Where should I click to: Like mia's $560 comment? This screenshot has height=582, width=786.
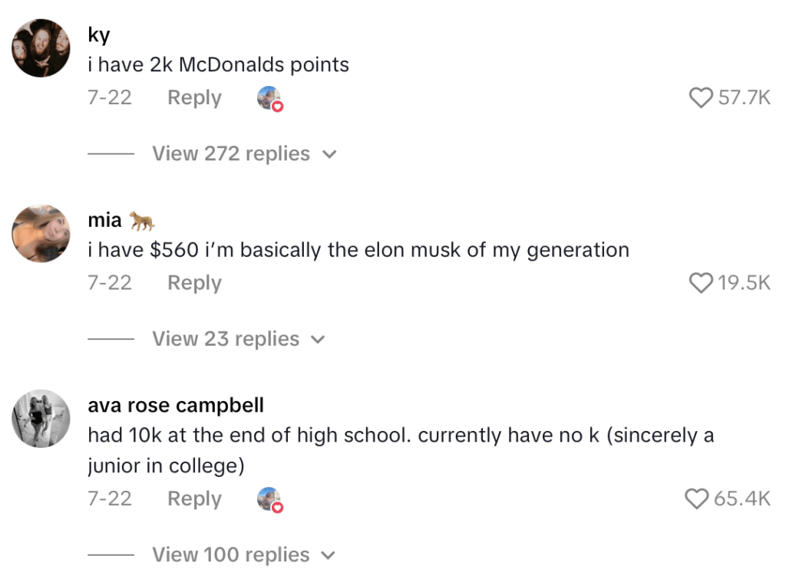[701, 283]
